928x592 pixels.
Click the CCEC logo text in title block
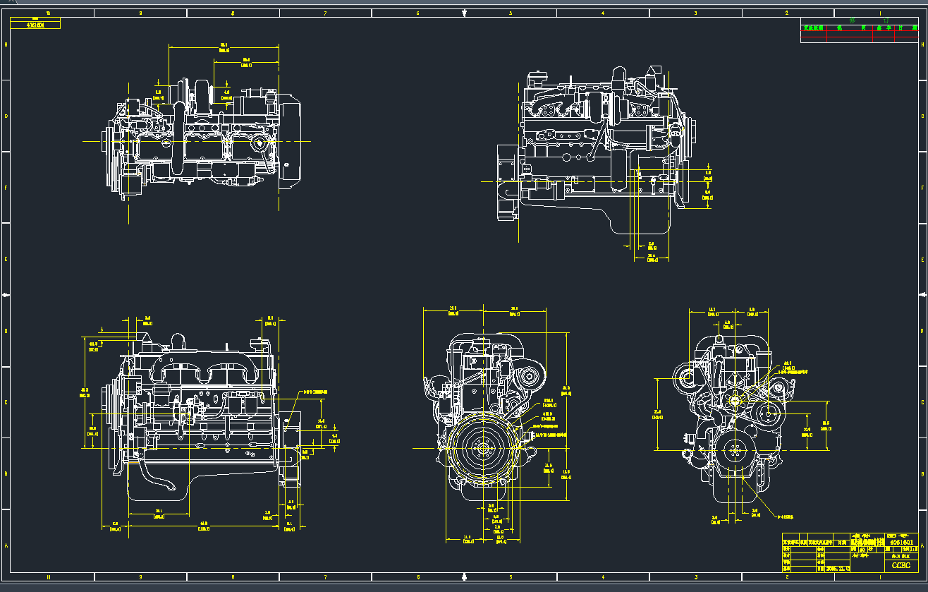point(903,565)
